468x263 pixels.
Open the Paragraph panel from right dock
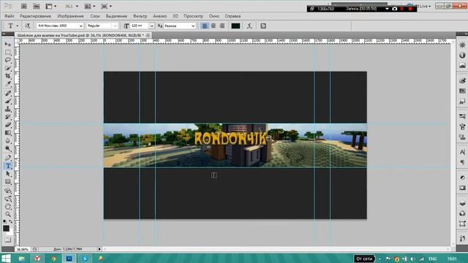coord(462,162)
